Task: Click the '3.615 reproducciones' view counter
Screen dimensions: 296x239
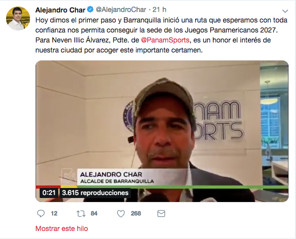Action: coord(95,193)
